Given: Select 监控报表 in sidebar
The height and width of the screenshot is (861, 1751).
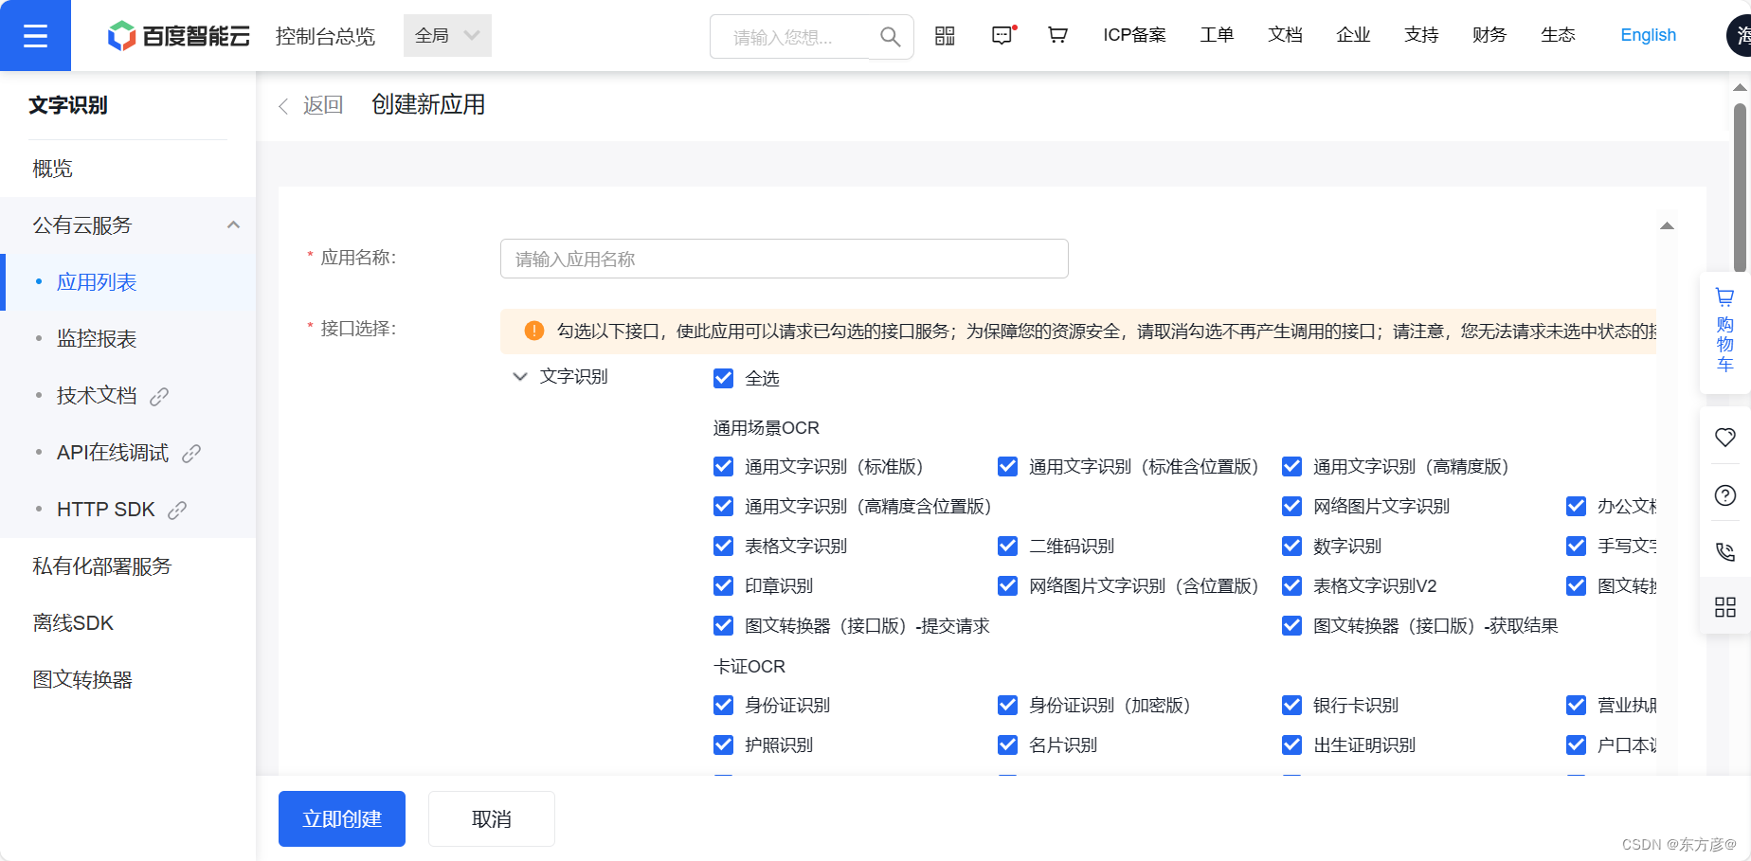Looking at the screenshot, I should (x=97, y=339).
